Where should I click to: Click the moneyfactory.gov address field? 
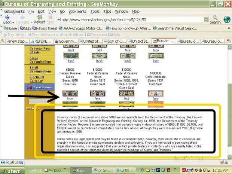click(x=130, y=19)
